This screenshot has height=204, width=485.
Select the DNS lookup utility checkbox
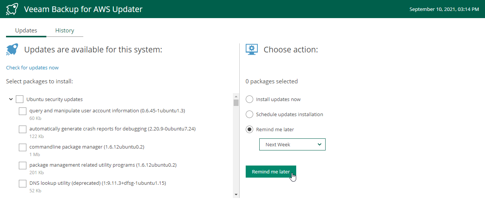23,184
